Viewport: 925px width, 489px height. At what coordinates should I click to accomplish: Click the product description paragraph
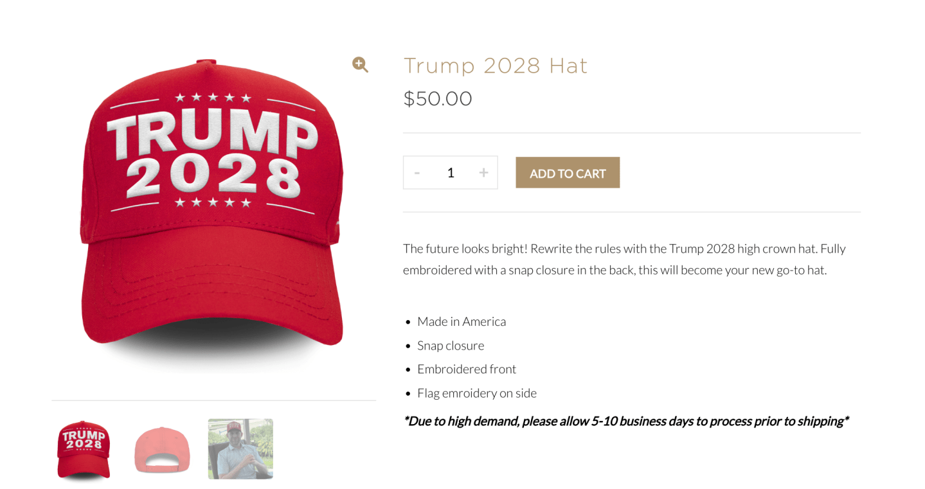[x=624, y=259]
